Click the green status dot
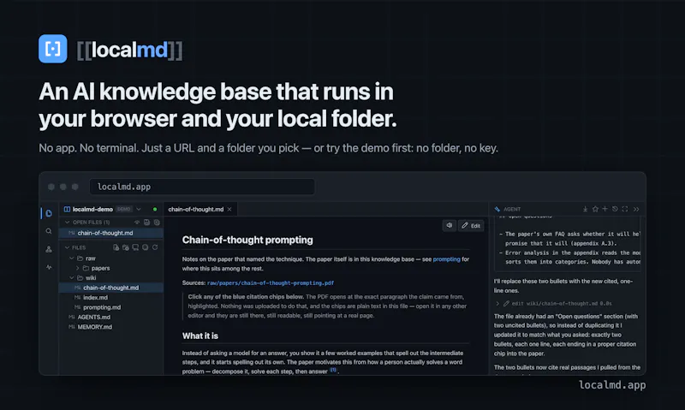This screenshot has width=685, height=410. coord(155,209)
